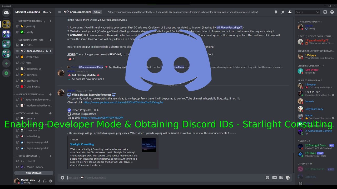Open the help question mark icon
The width and height of the screenshot is (337, 189).
[x=332, y=12]
